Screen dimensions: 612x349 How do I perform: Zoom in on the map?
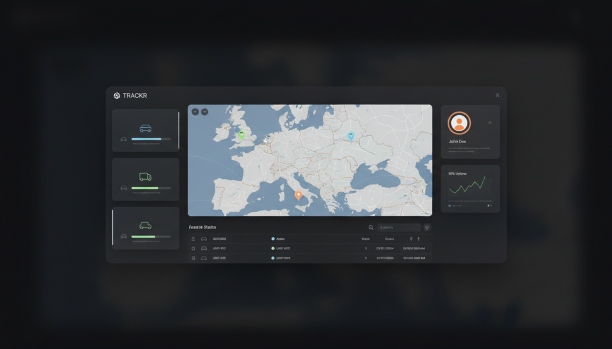coord(195,112)
